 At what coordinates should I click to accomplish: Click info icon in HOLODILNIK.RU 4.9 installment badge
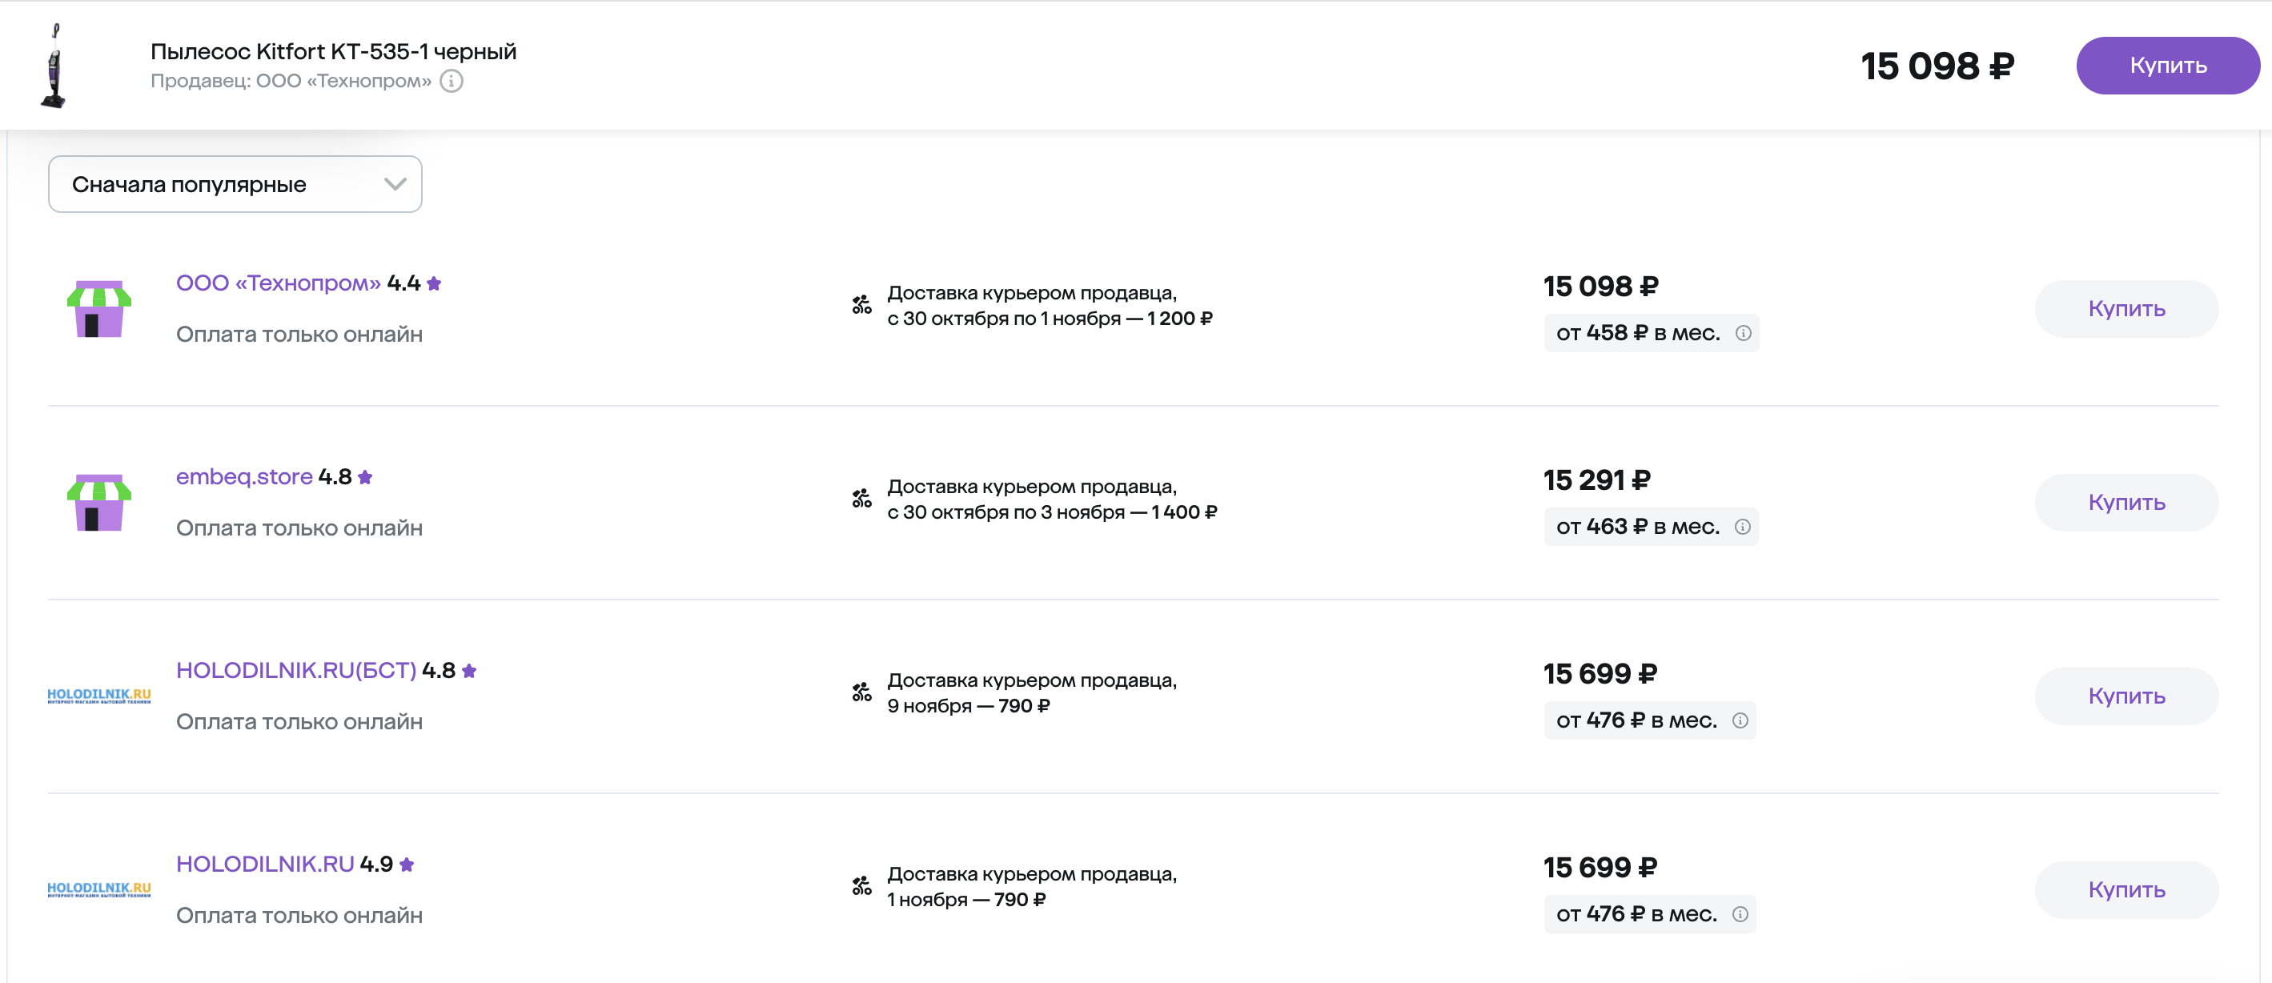point(1740,914)
